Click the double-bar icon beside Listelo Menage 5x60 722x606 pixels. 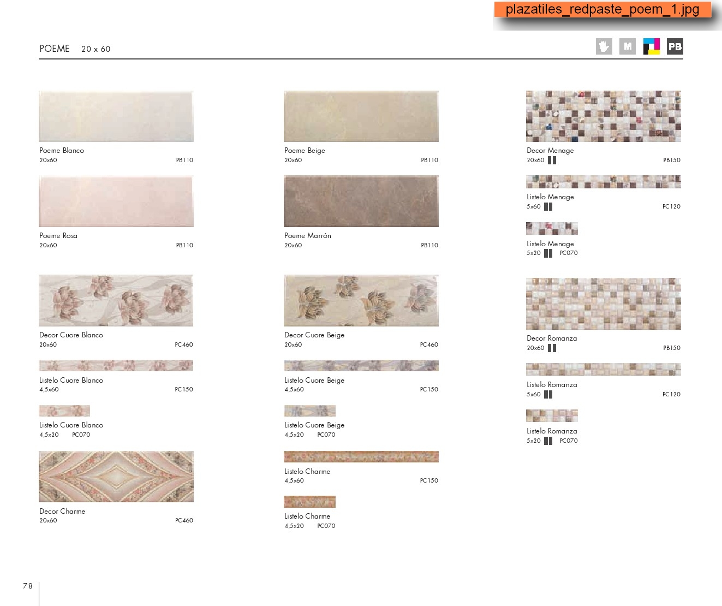pyautogui.click(x=548, y=207)
